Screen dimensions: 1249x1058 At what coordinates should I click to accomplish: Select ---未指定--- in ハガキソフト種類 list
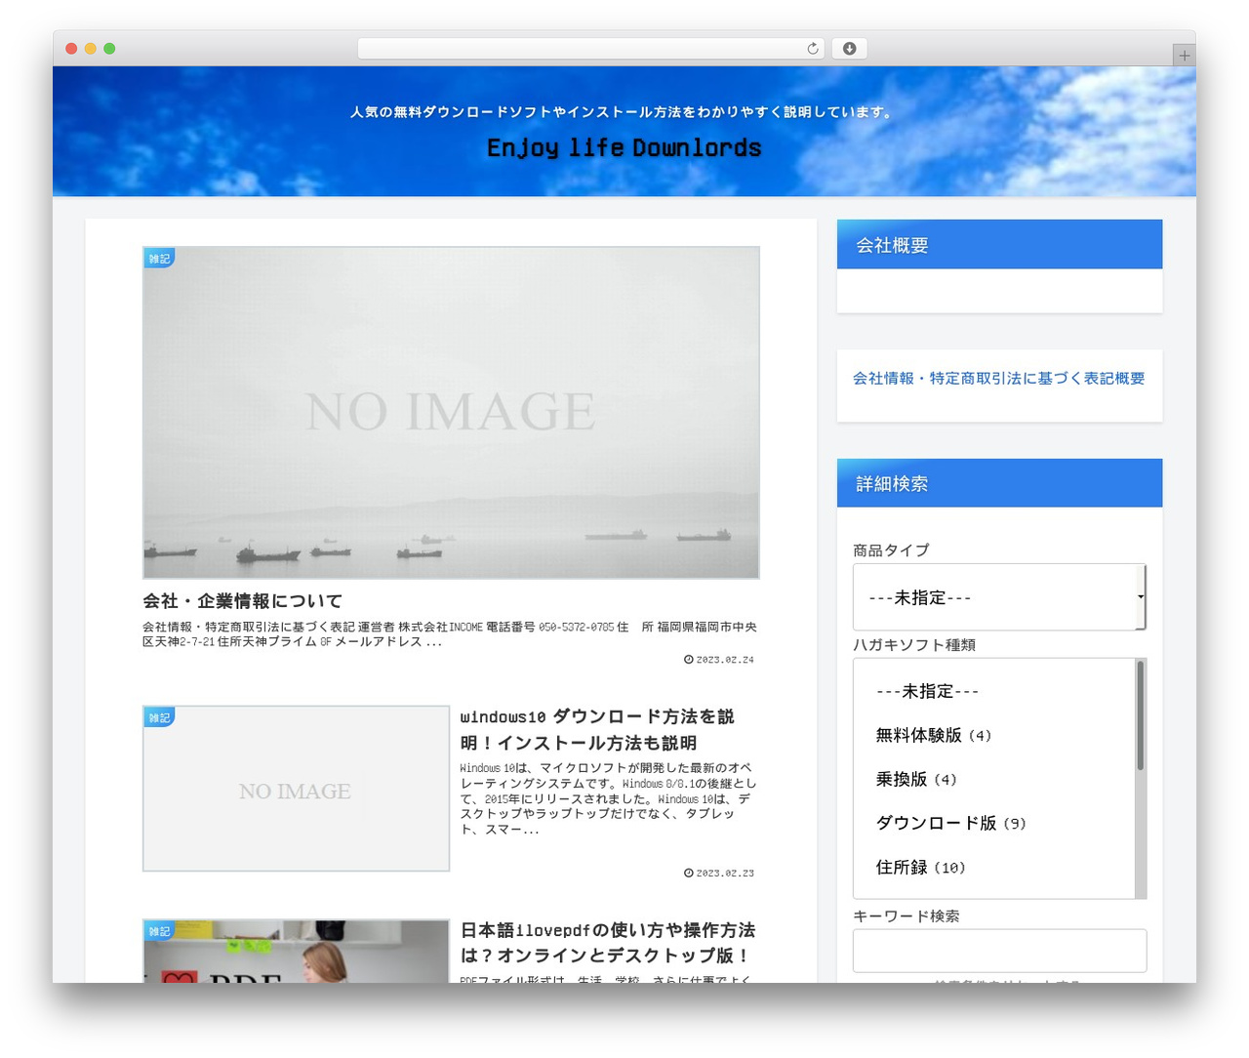(x=927, y=692)
